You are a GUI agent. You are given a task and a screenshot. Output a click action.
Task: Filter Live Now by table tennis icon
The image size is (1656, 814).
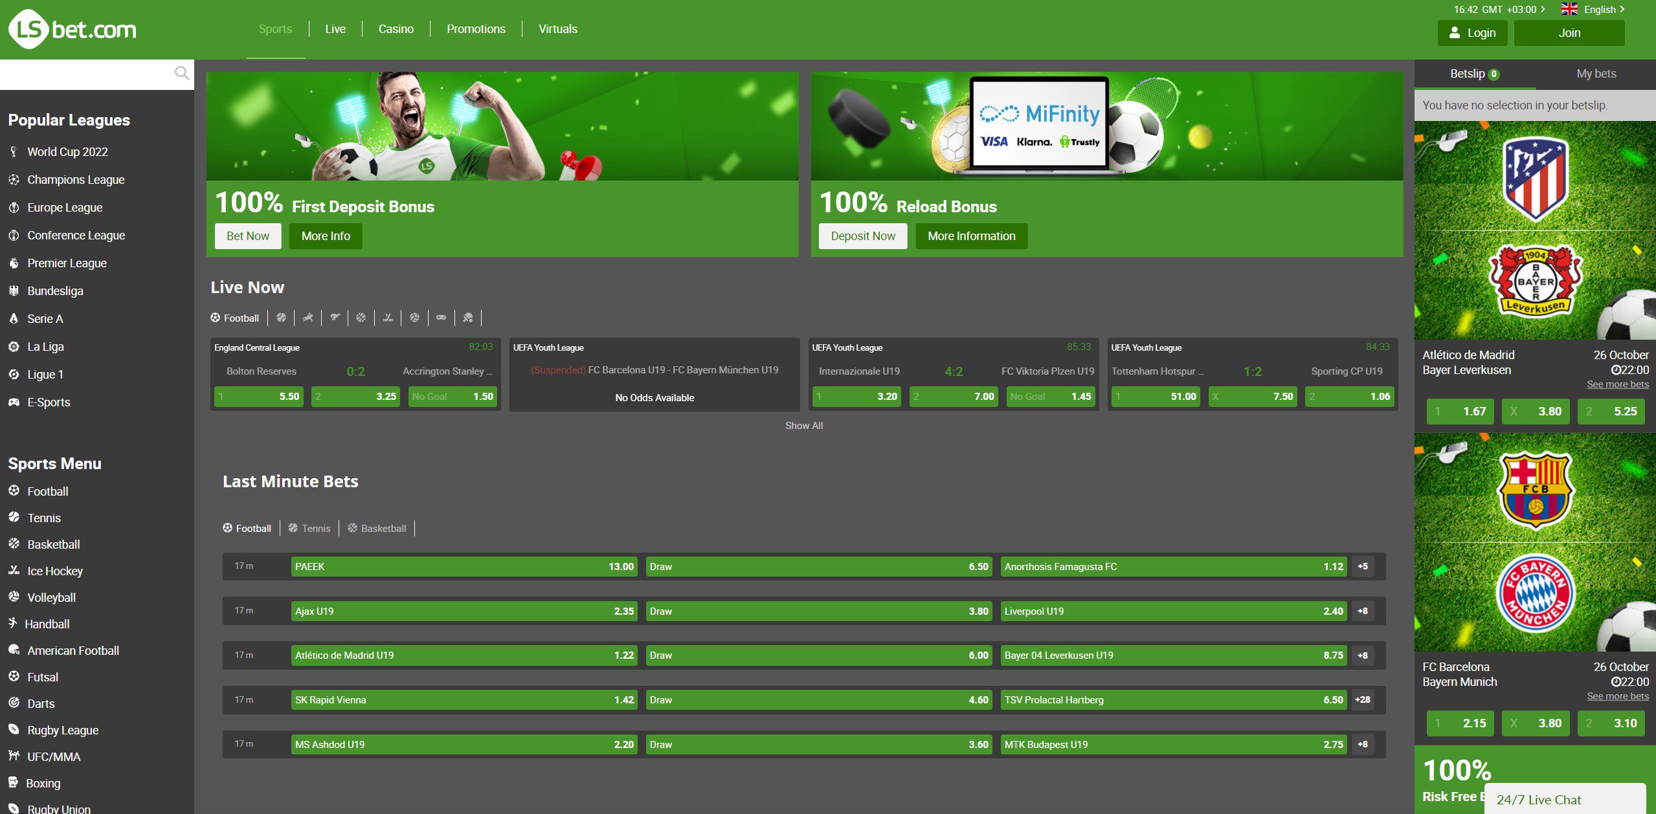pos(468,318)
